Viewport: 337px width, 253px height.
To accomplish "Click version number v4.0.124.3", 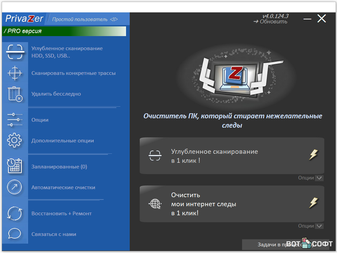I will pos(275,16).
